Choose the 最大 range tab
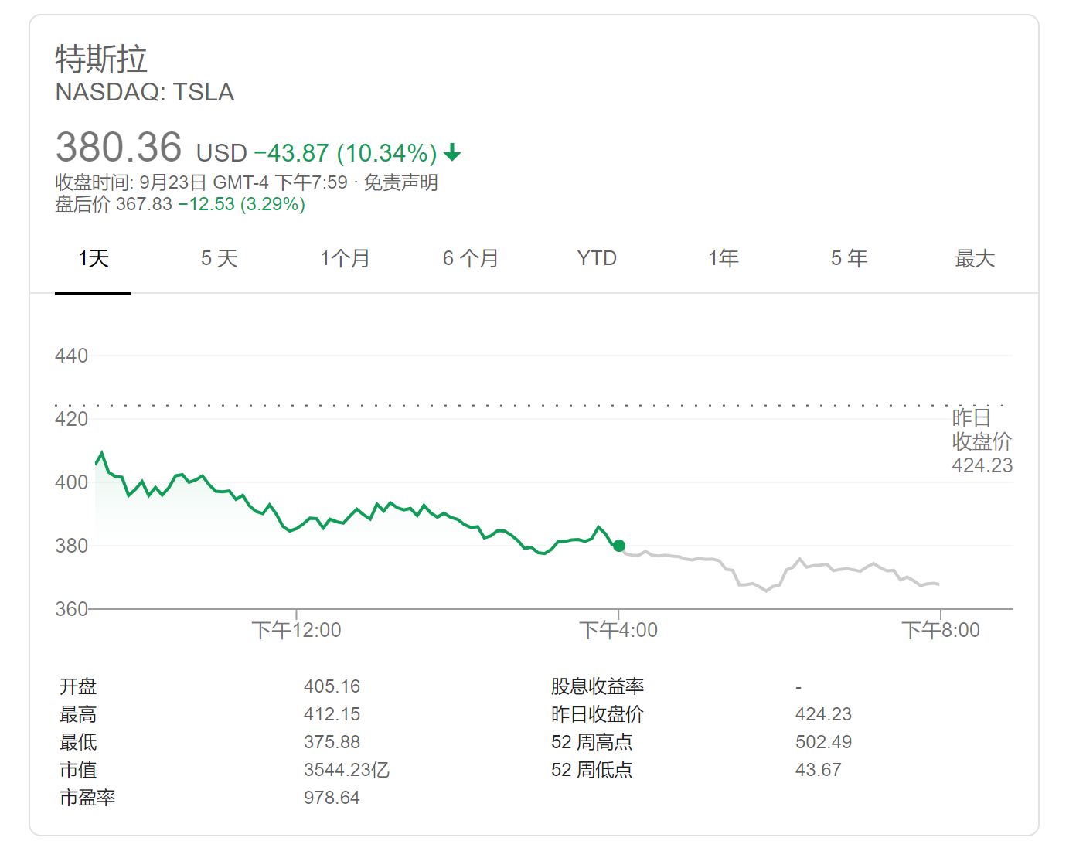Viewport: 1076px width, 858px height. coord(975,258)
